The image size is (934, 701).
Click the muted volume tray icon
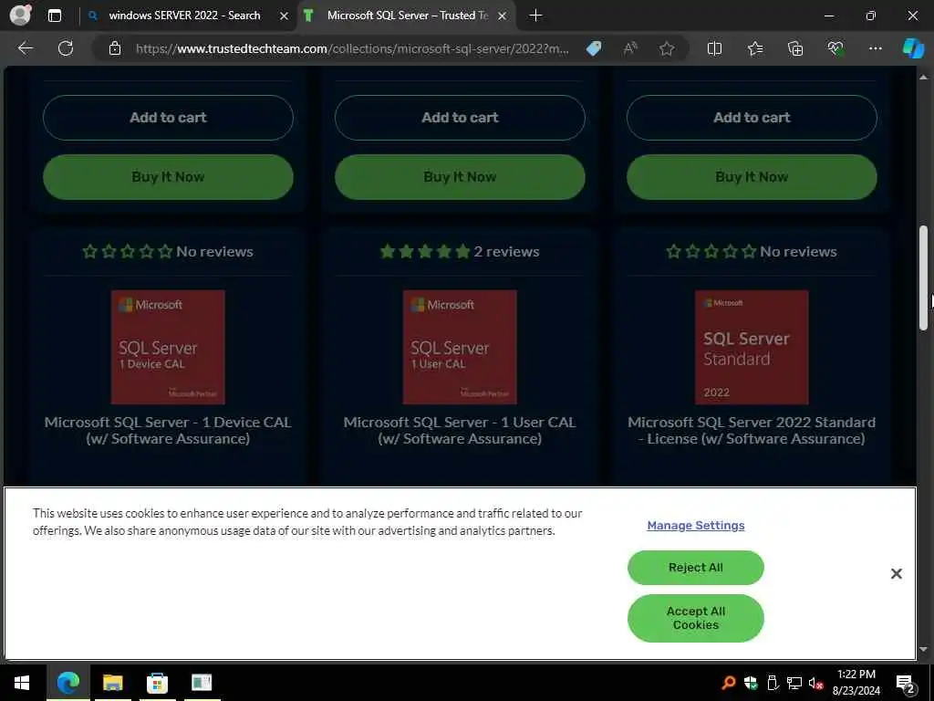(816, 683)
